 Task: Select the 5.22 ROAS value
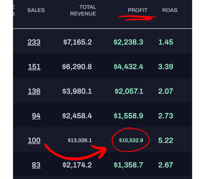pos(166,140)
